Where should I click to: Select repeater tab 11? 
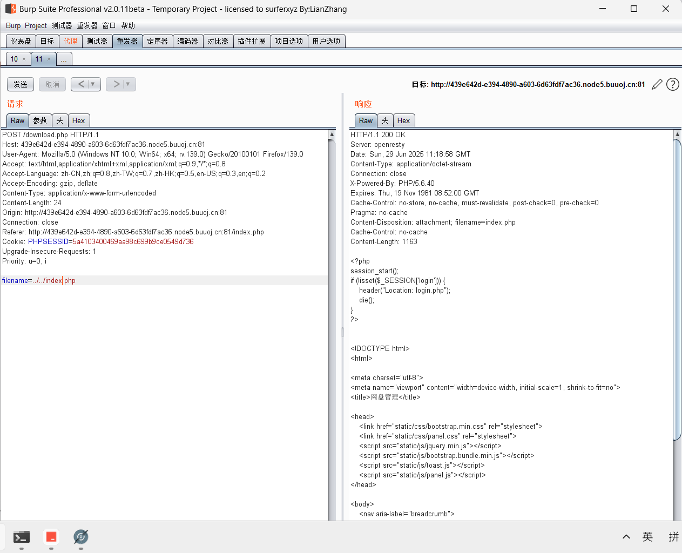coord(39,59)
